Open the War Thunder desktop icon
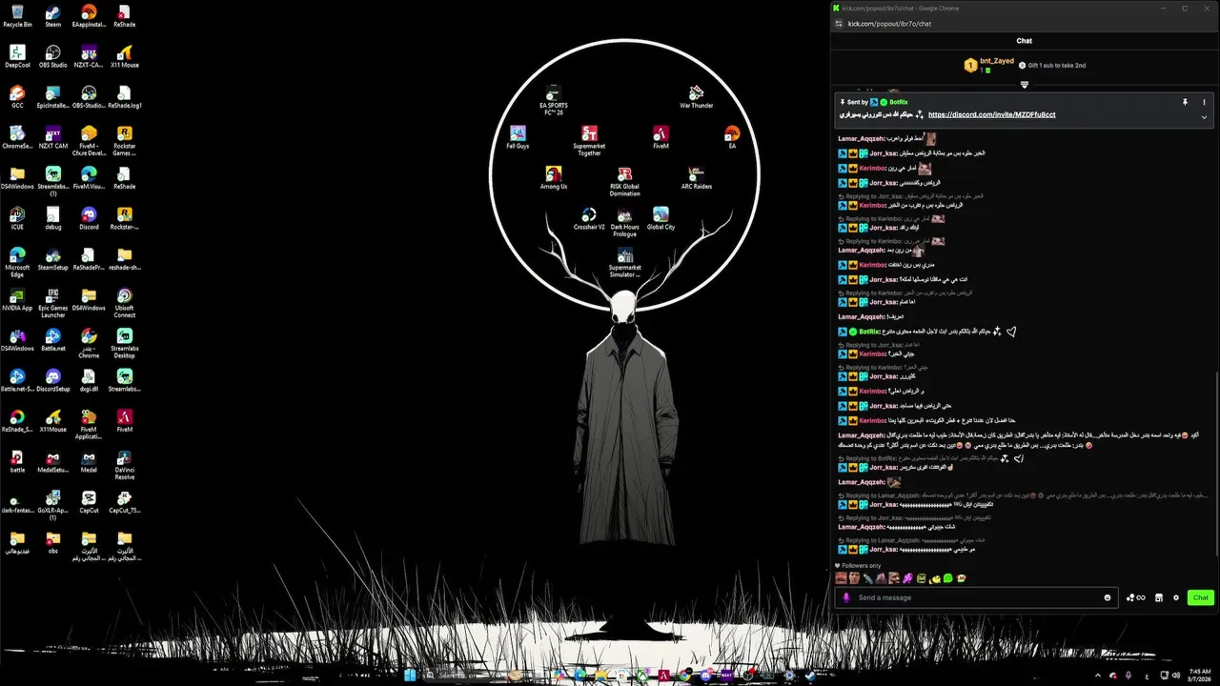 696,96
